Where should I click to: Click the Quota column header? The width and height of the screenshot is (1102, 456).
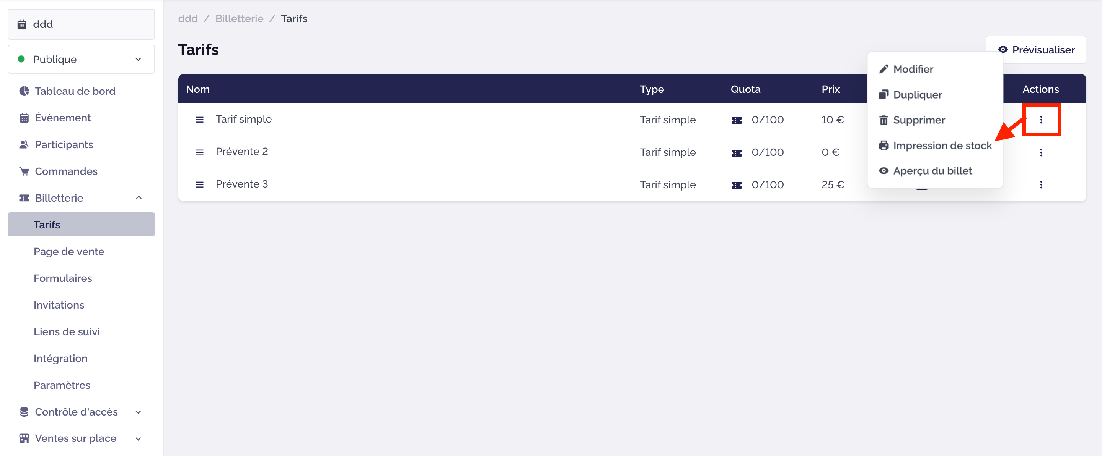(745, 89)
